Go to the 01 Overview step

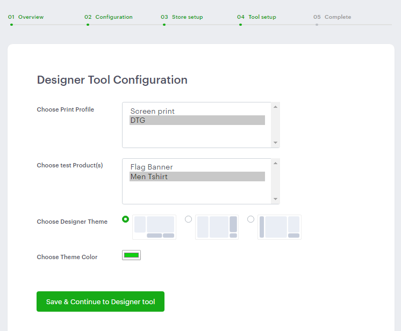[26, 17]
